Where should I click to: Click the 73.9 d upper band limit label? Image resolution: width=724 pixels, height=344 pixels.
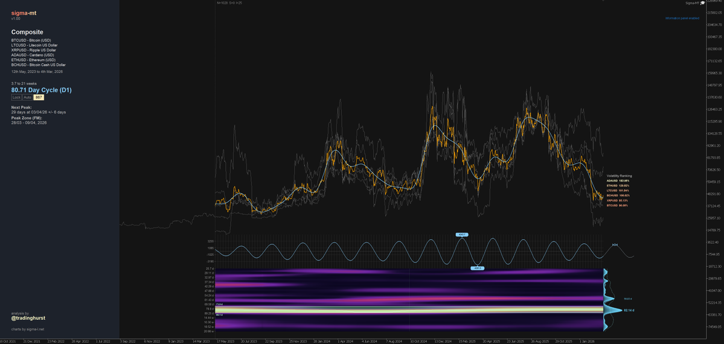click(220, 305)
